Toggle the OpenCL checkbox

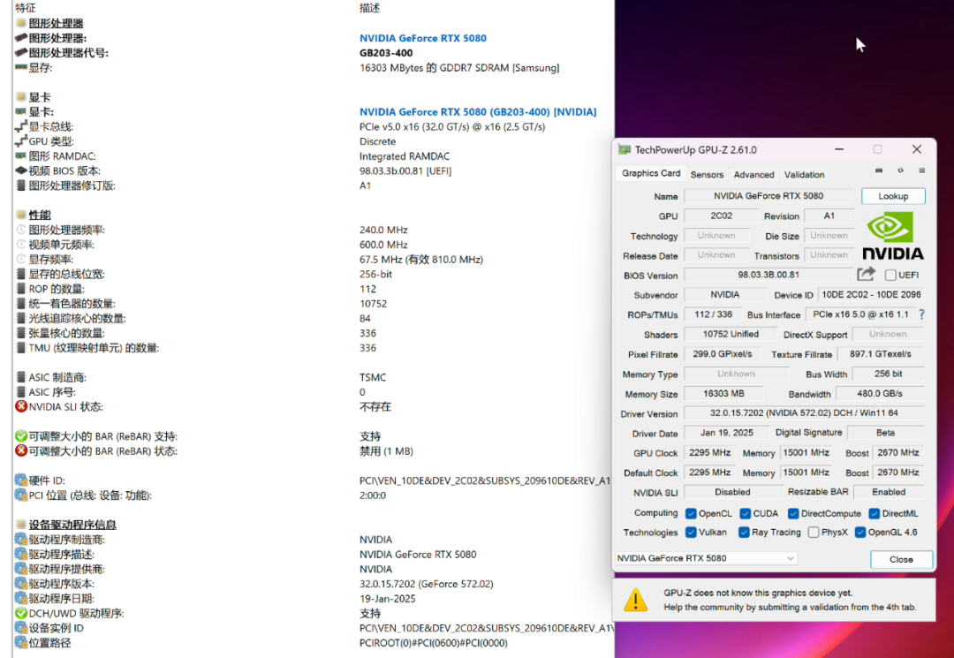(x=691, y=513)
